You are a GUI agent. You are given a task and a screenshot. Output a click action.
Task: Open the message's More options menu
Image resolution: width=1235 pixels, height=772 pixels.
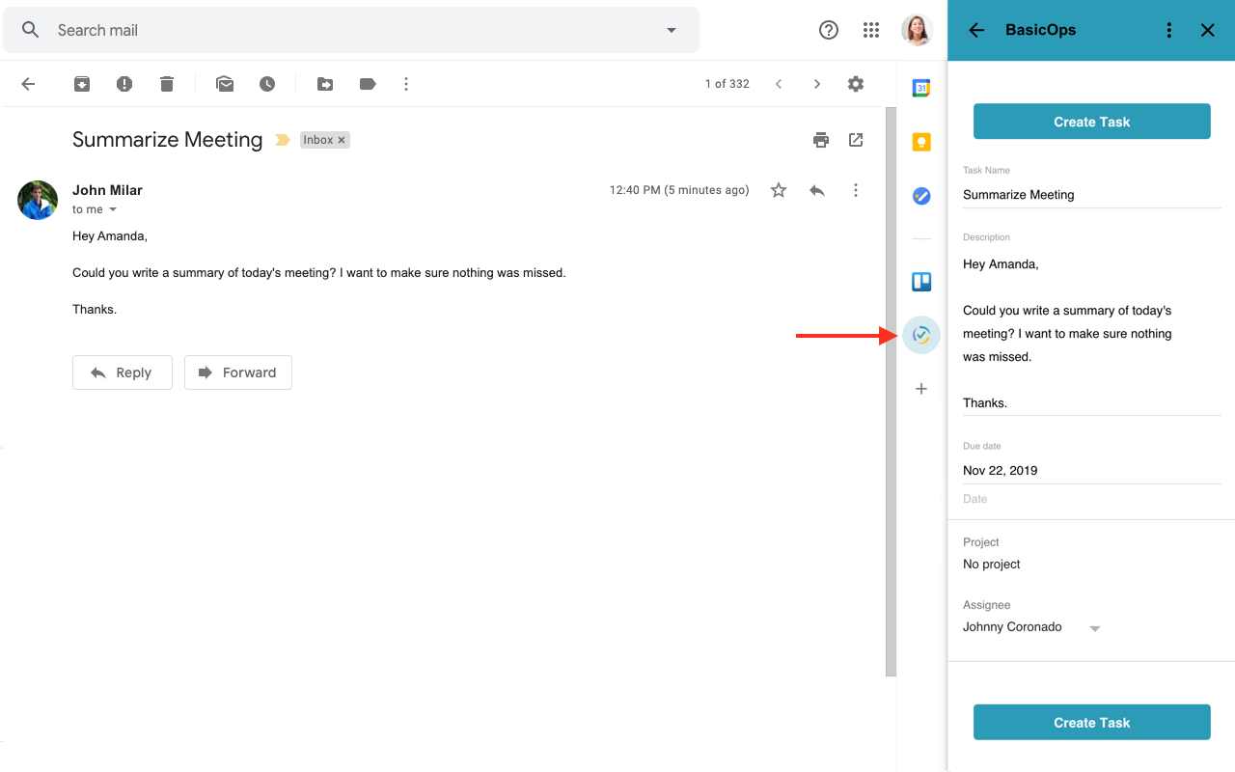(856, 190)
